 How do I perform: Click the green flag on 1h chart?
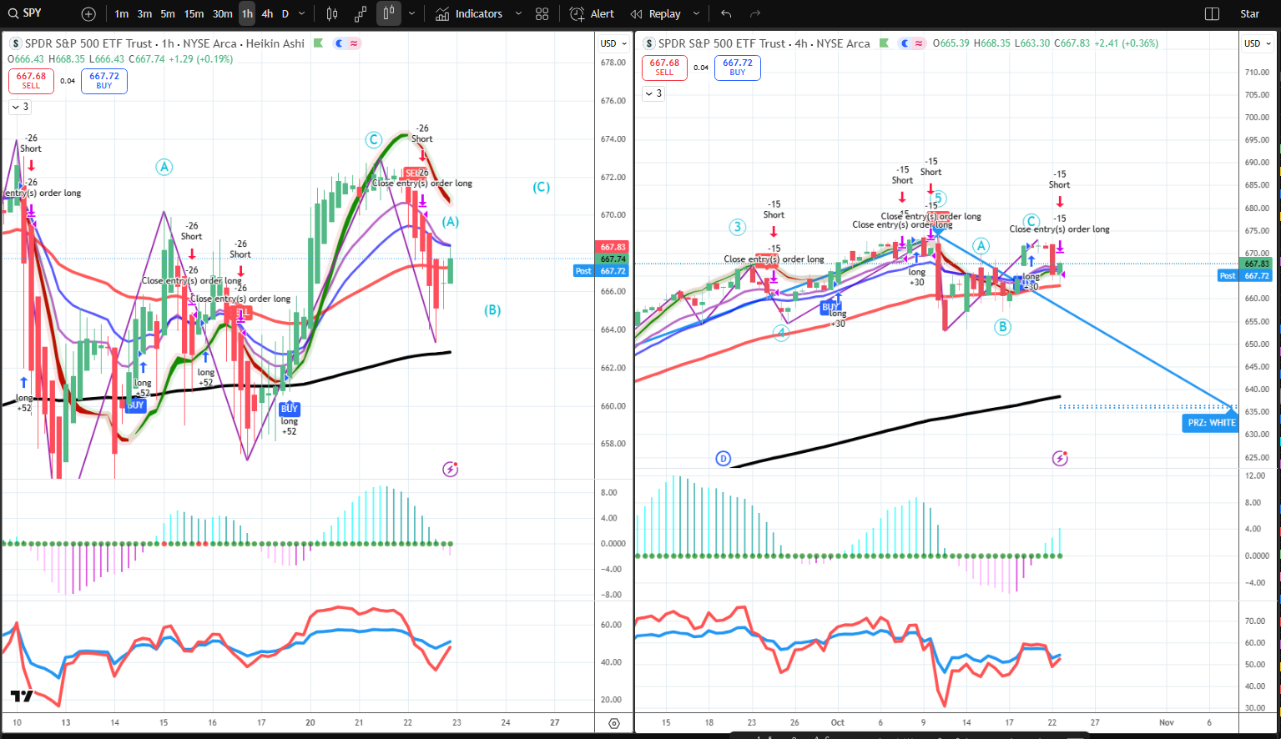318,43
